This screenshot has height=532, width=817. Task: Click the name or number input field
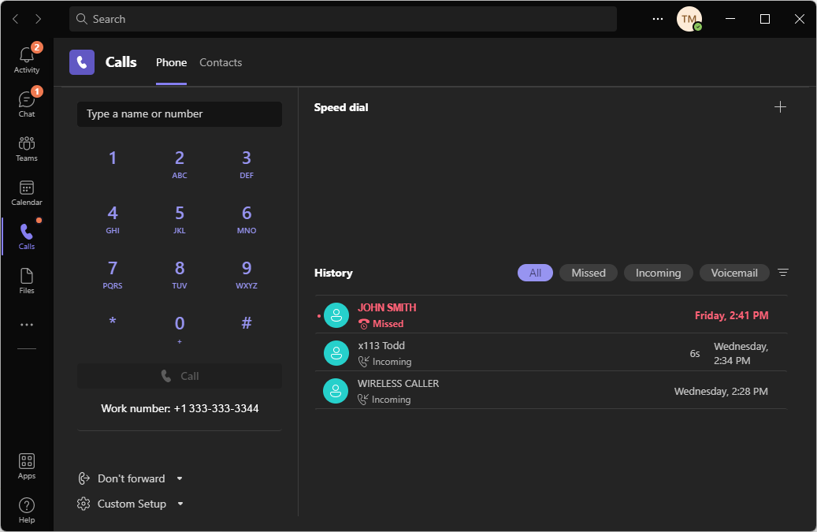[x=179, y=113]
